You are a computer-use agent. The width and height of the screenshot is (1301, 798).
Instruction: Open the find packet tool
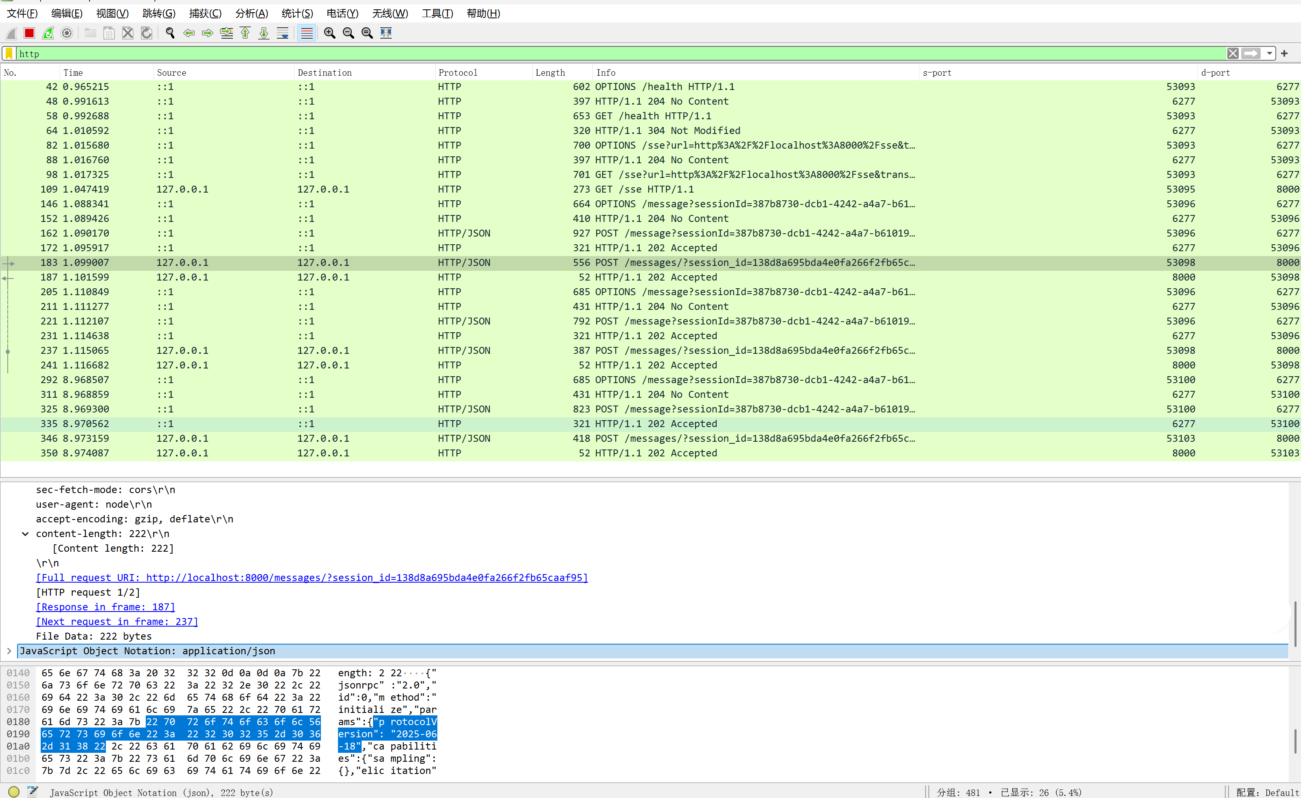point(170,33)
